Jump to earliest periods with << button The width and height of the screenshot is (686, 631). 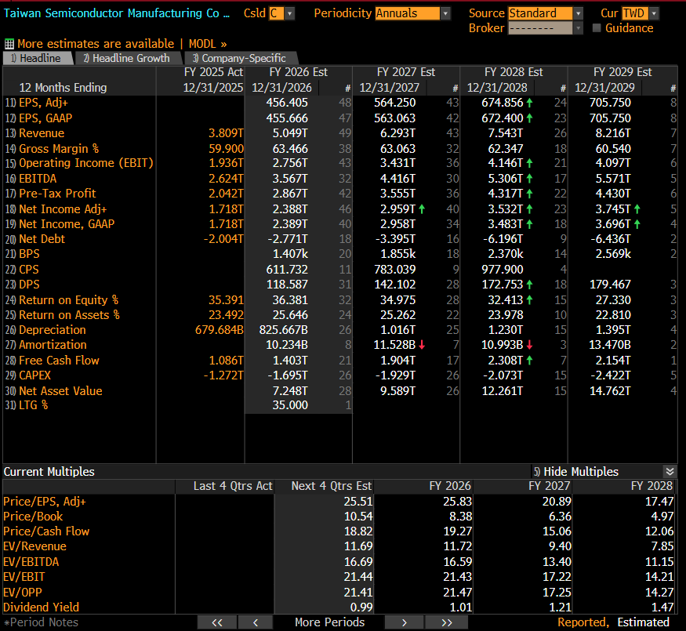(217, 622)
